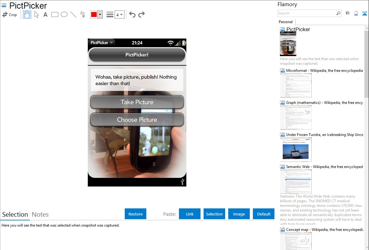Click the search magnifier icon
This screenshot has height=250, width=369.
tap(339, 13)
